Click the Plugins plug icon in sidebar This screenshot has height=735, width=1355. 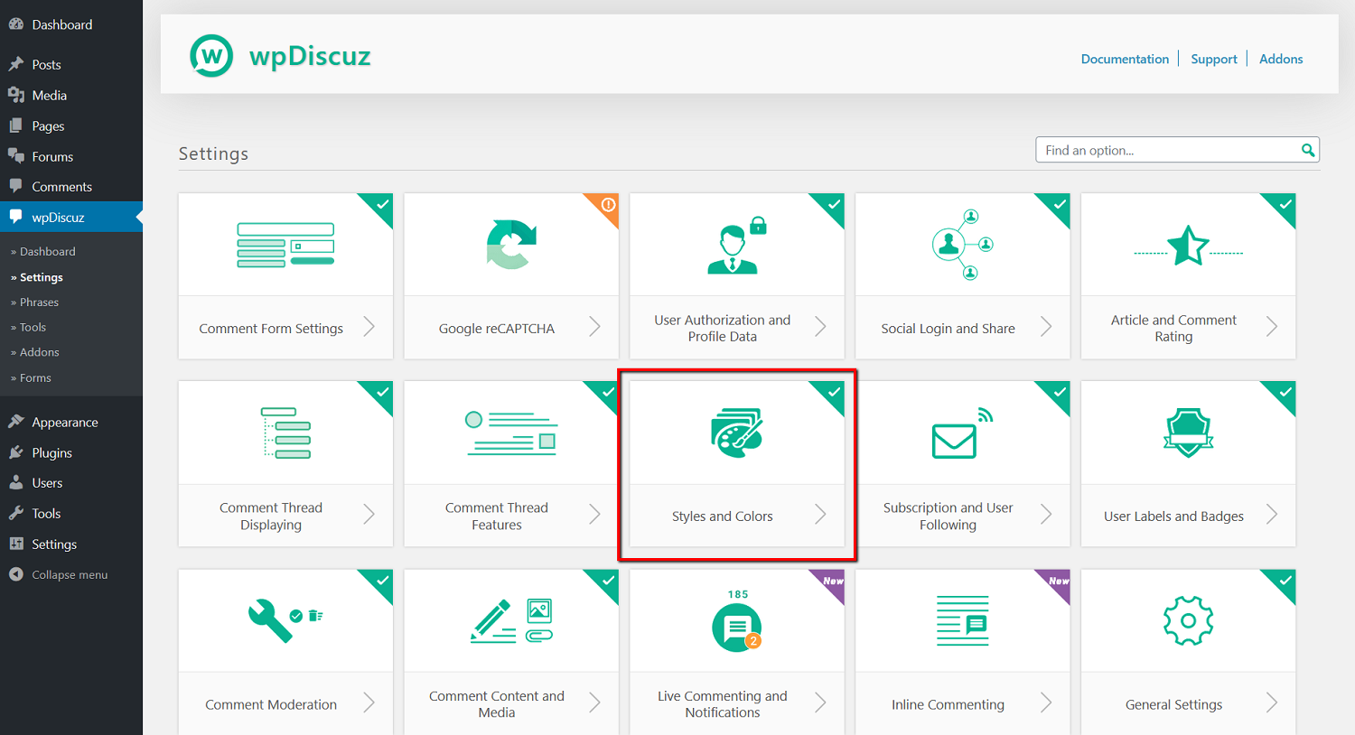[x=16, y=452]
